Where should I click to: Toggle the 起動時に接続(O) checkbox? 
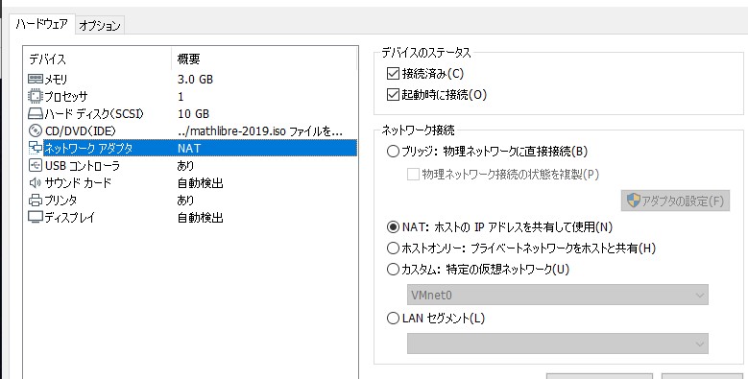[393, 94]
